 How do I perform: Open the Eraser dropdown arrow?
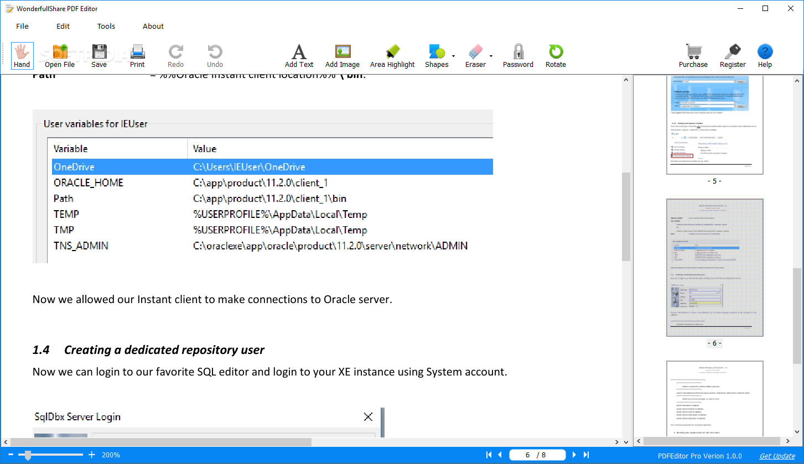491,56
